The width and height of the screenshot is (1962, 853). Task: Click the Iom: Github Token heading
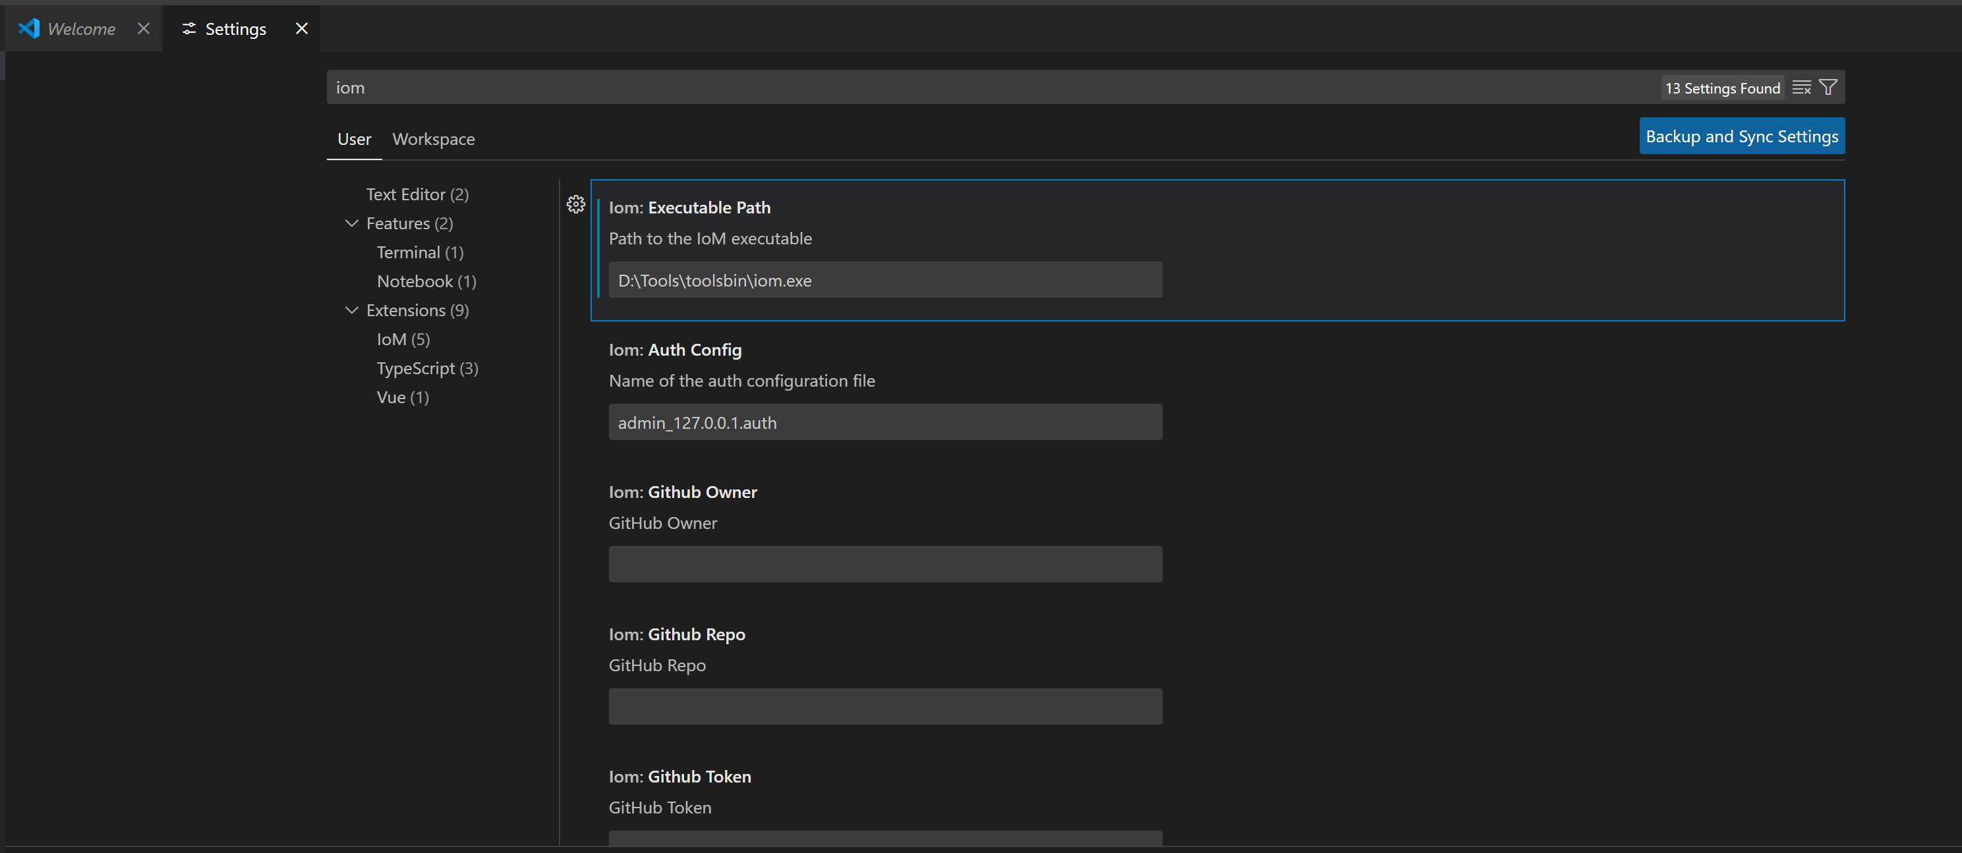coord(679,776)
